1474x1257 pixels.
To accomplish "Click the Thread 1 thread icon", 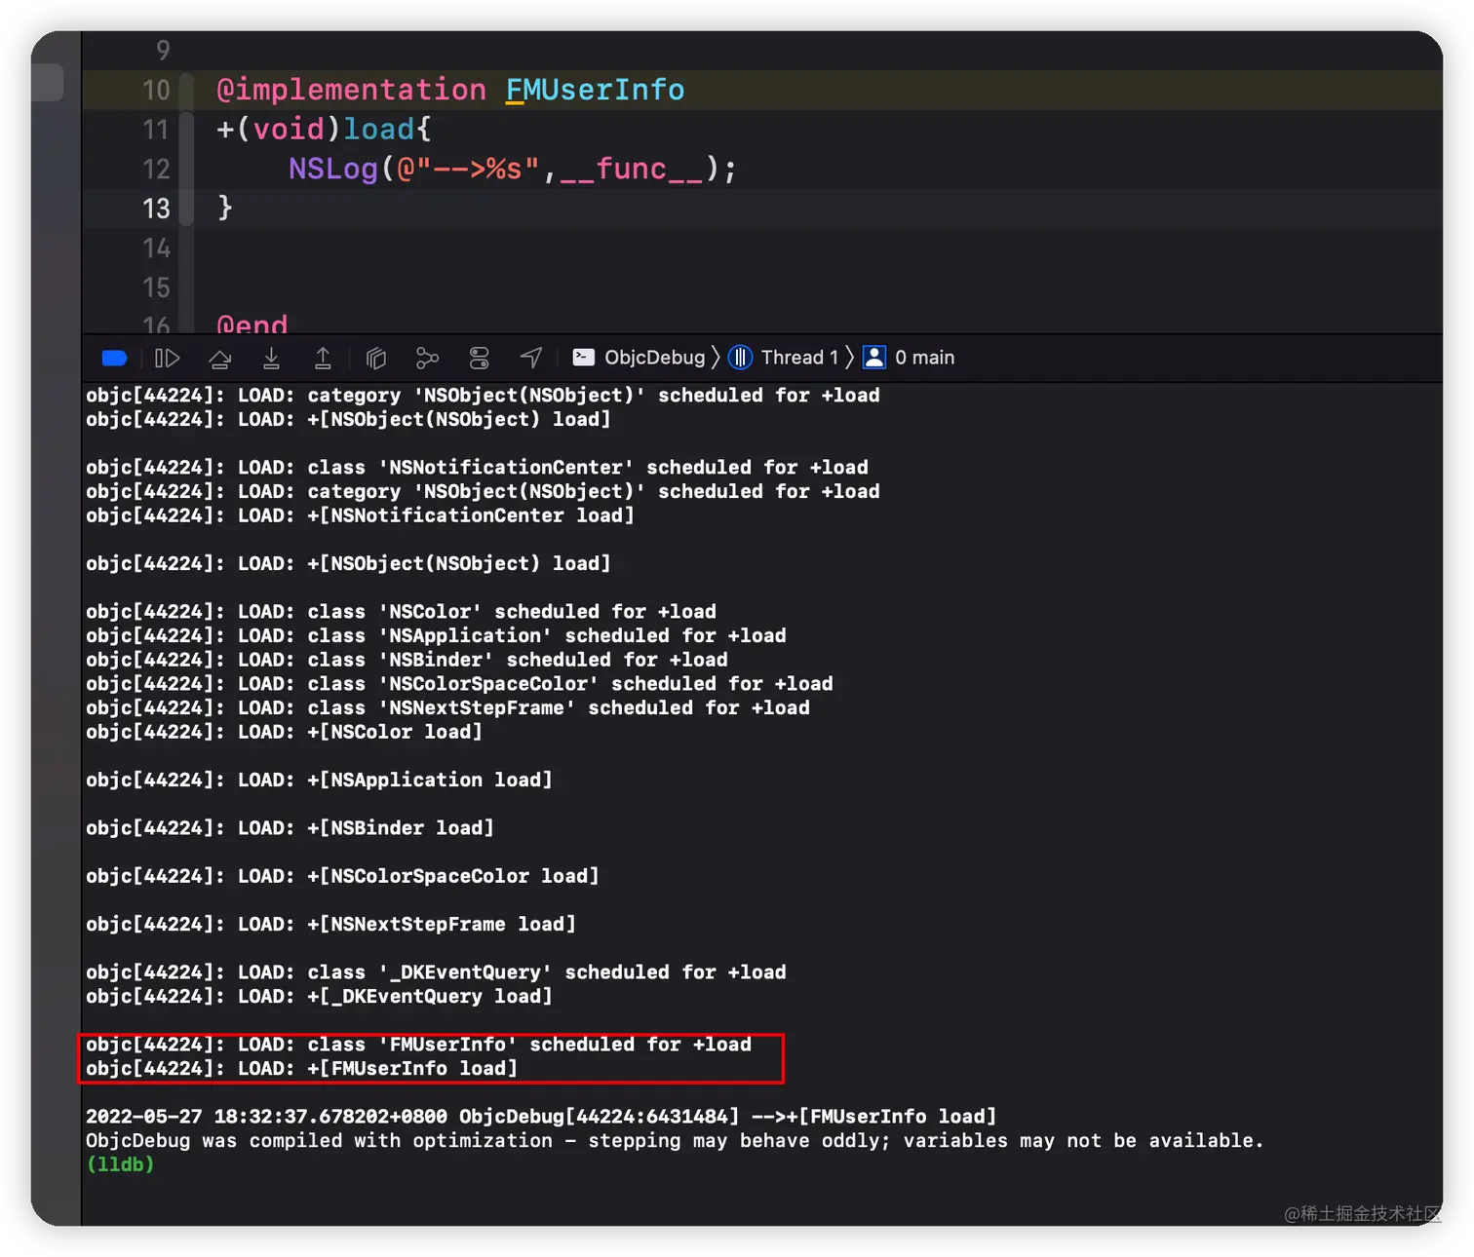I will tap(740, 358).
